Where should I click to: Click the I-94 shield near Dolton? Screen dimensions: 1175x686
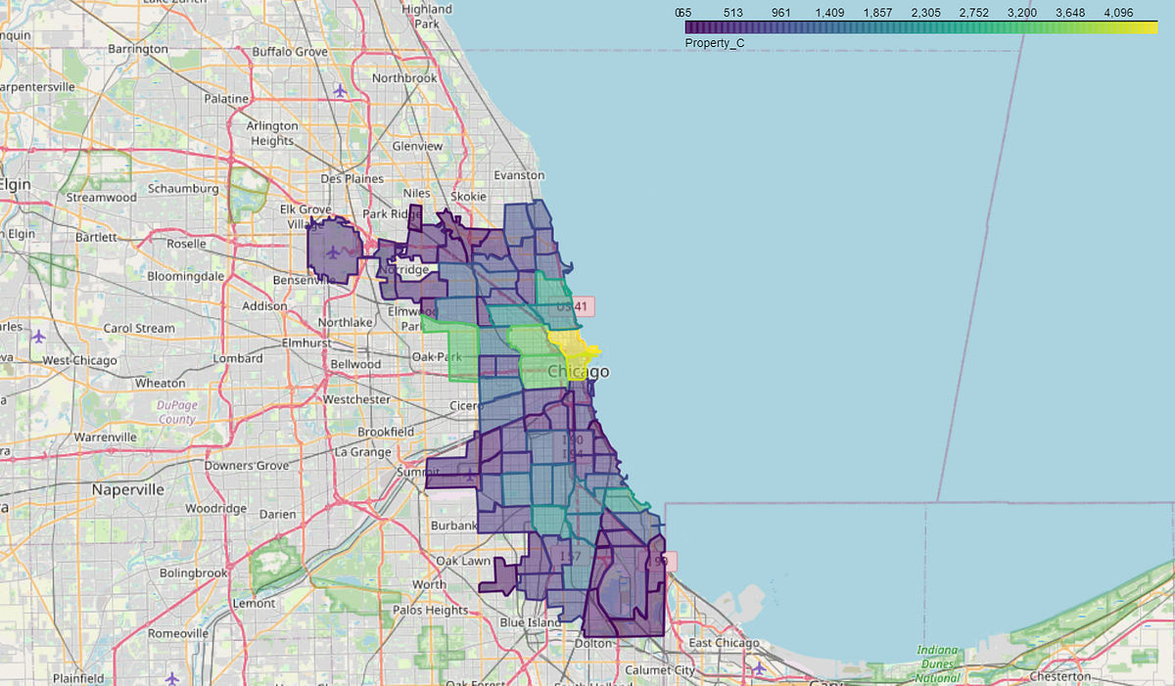[658, 560]
